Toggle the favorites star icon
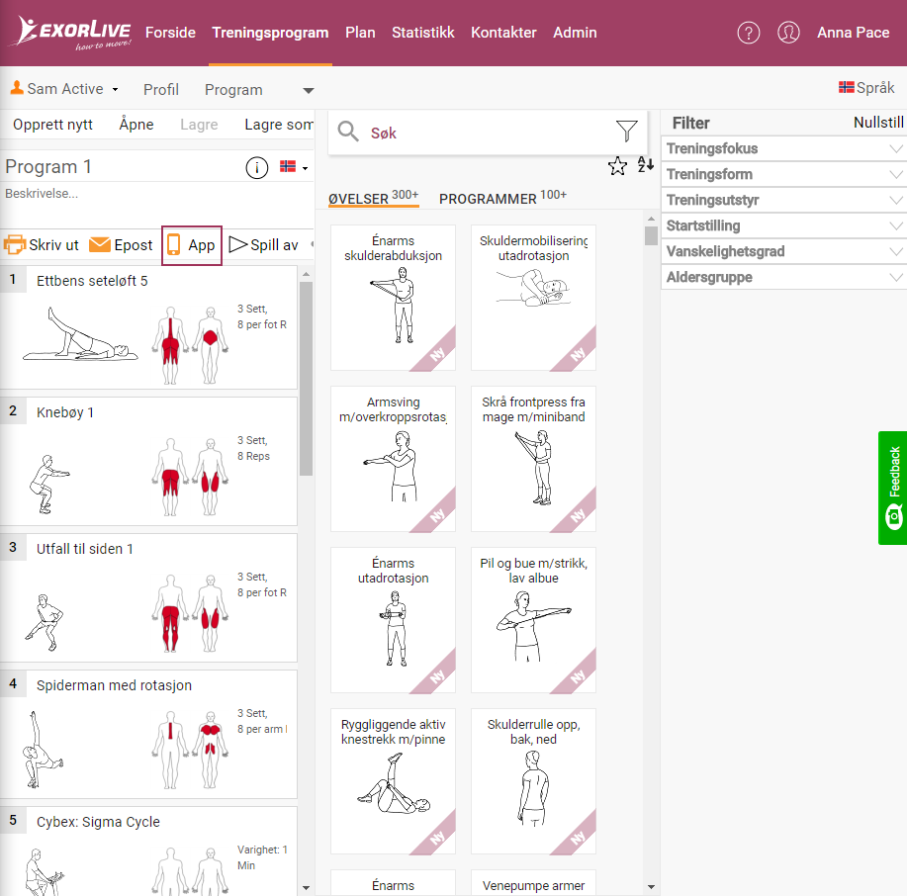 point(617,166)
